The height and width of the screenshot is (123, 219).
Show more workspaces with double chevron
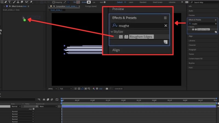pos(182,2)
